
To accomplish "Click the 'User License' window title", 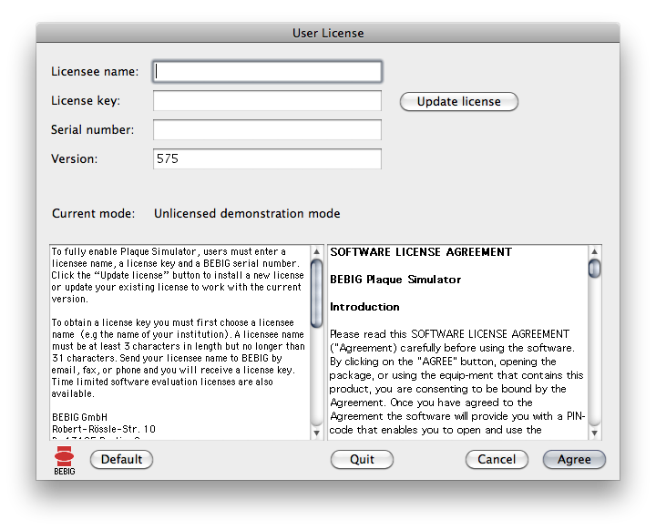I will [x=328, y=33].
